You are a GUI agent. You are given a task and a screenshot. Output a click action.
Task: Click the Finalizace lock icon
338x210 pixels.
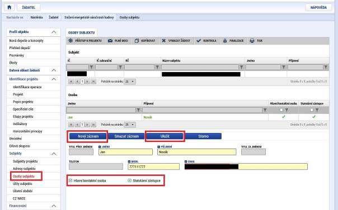[225, 41]
